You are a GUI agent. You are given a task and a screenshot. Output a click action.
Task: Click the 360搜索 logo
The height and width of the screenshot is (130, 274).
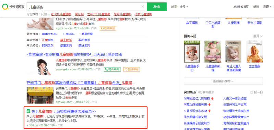[x=13, y=7]
